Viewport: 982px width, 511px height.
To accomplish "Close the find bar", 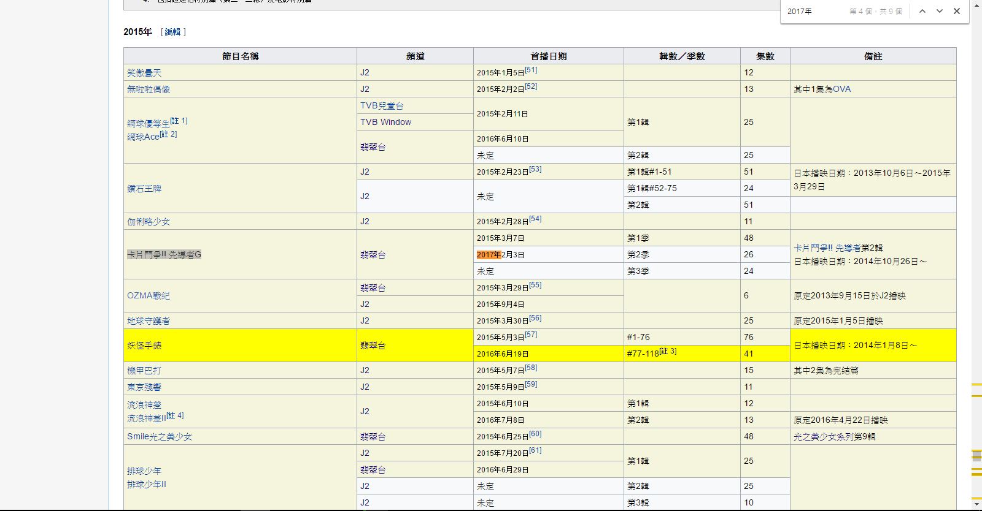I will 956,11.
